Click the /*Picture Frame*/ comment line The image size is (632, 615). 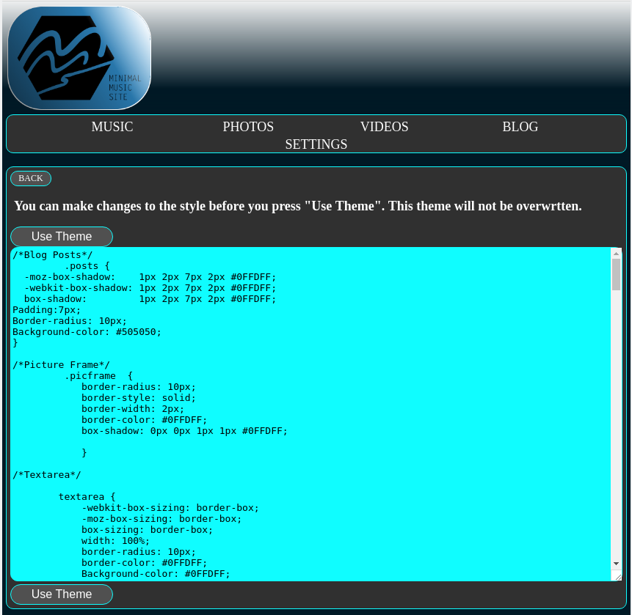point(61,365)
